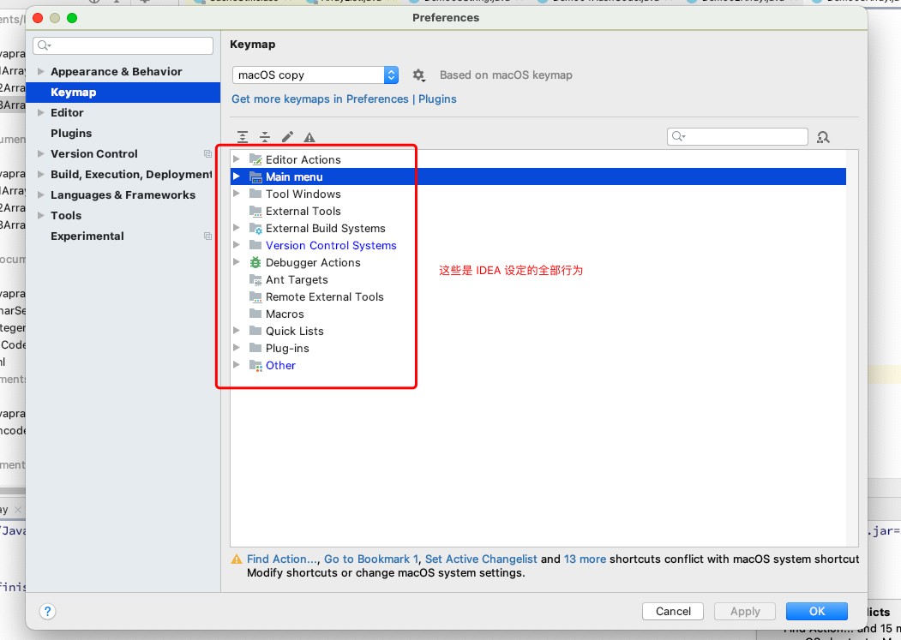Click the Remote External Tools folder icon

255,296
